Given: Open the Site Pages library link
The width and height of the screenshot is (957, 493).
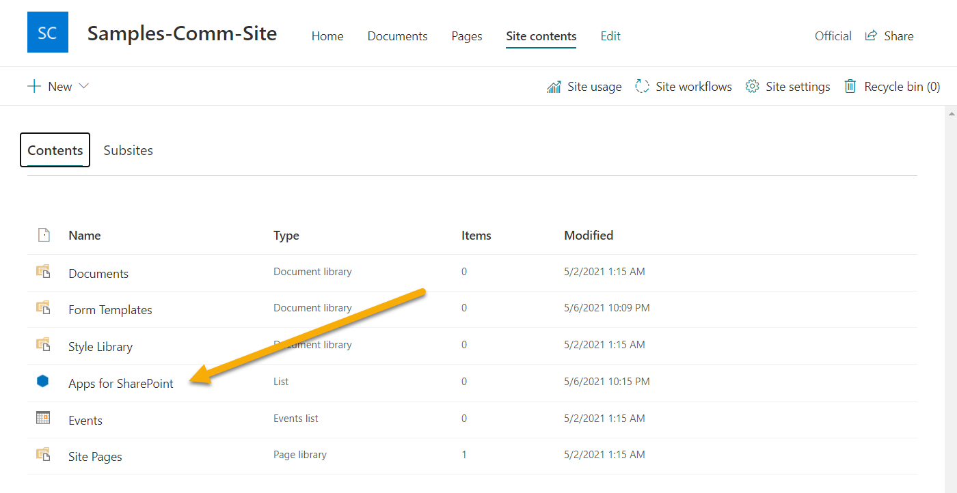Looking at the screenshot, I should pos(95,457).
